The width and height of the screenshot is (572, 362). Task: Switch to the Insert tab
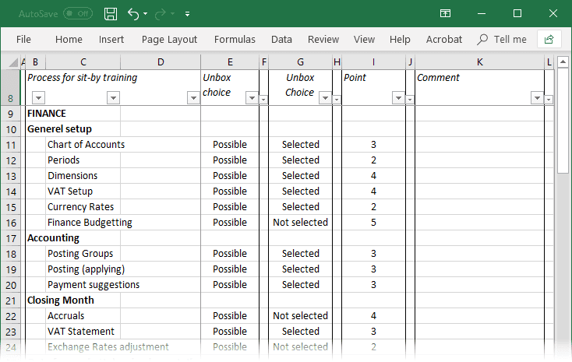point(111,39)
